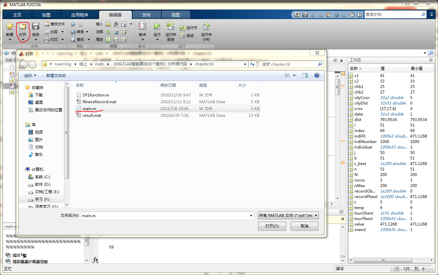Click the Find (查找) magnifier in navigation group
Screen dimensions: 438x275
click(73, 39)
